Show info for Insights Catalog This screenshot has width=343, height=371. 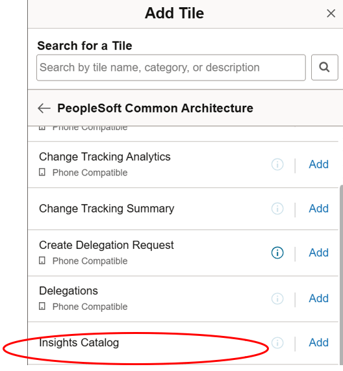277,342
